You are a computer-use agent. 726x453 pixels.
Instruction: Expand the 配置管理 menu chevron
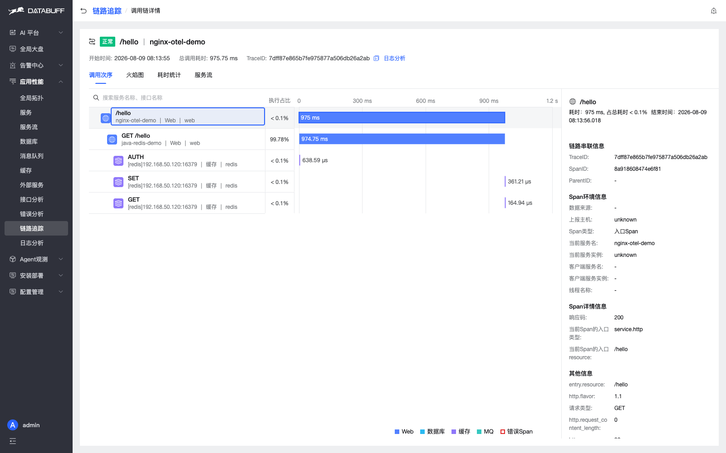61,292
